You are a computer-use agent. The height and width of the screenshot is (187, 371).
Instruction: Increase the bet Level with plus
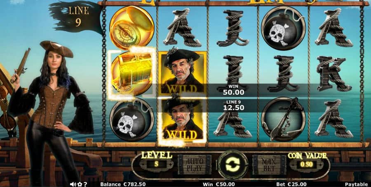(x=169, y=164)
